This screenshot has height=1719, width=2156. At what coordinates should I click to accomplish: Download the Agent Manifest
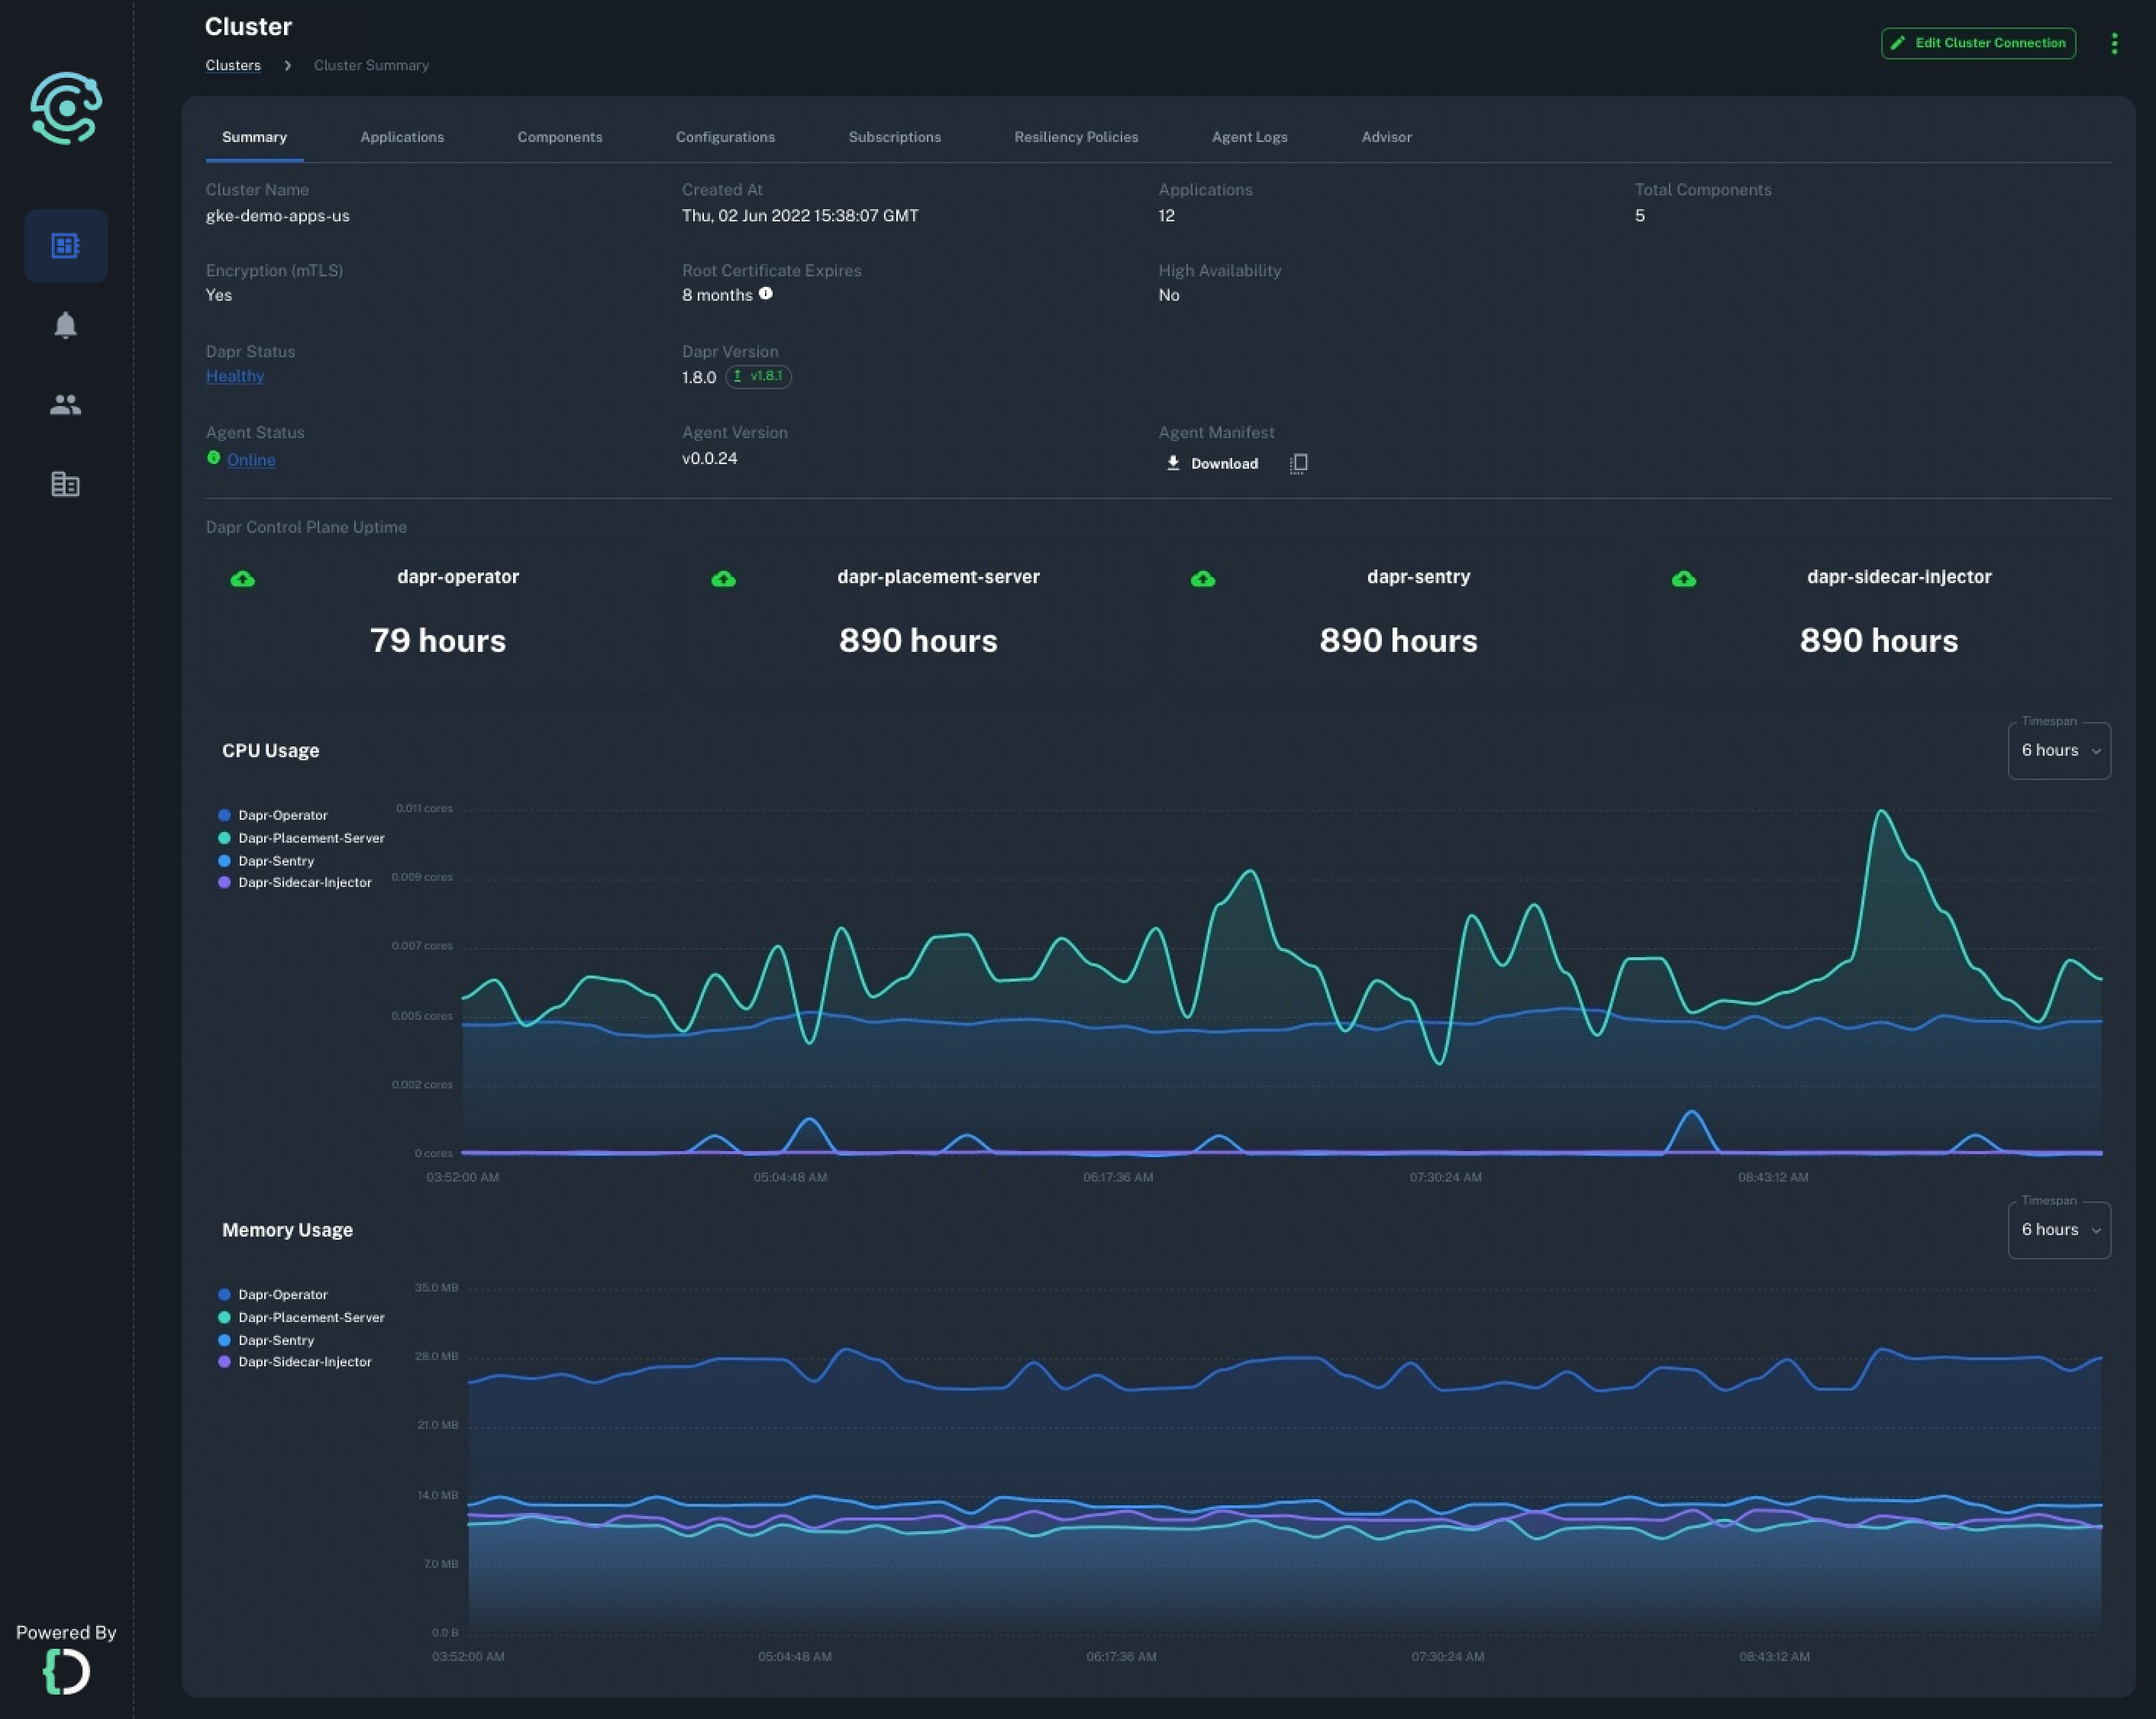[1211, 463]
